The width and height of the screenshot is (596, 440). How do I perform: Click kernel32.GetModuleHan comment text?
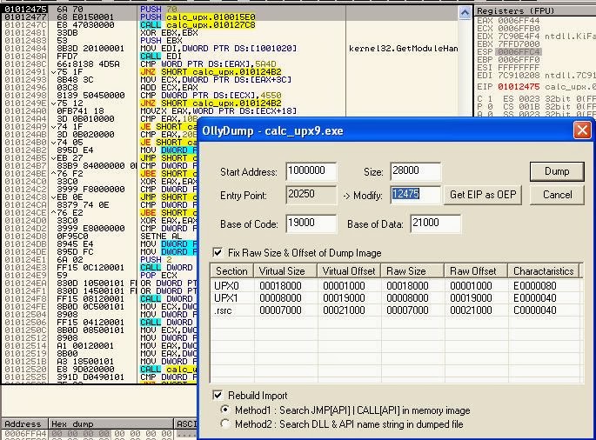tap(404, 48)
